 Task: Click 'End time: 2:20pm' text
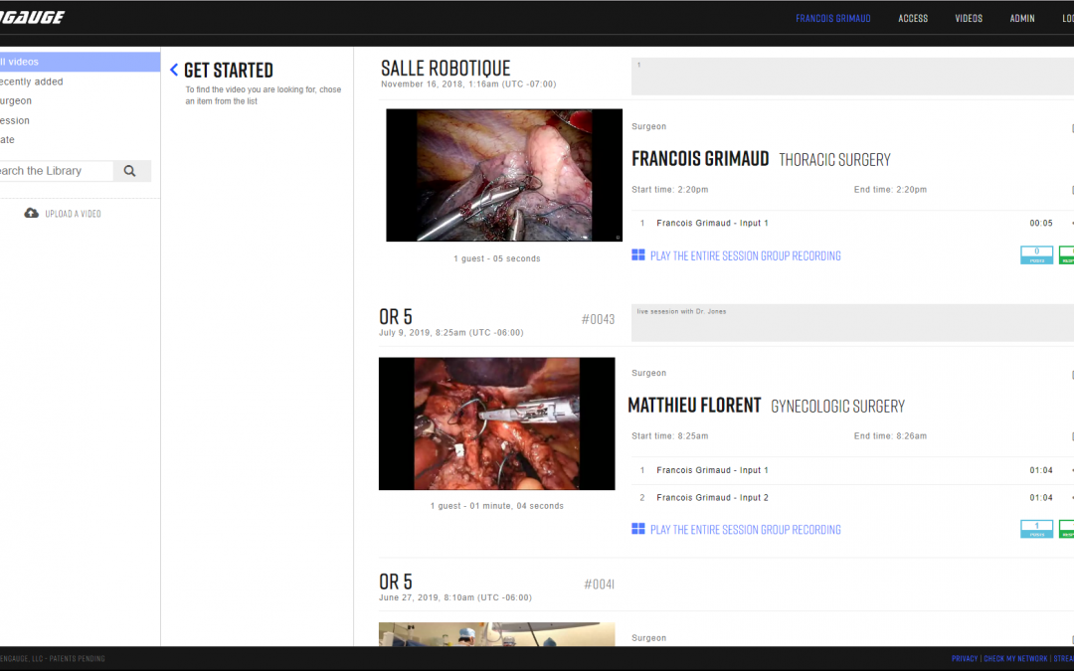[x=890, y=190]
